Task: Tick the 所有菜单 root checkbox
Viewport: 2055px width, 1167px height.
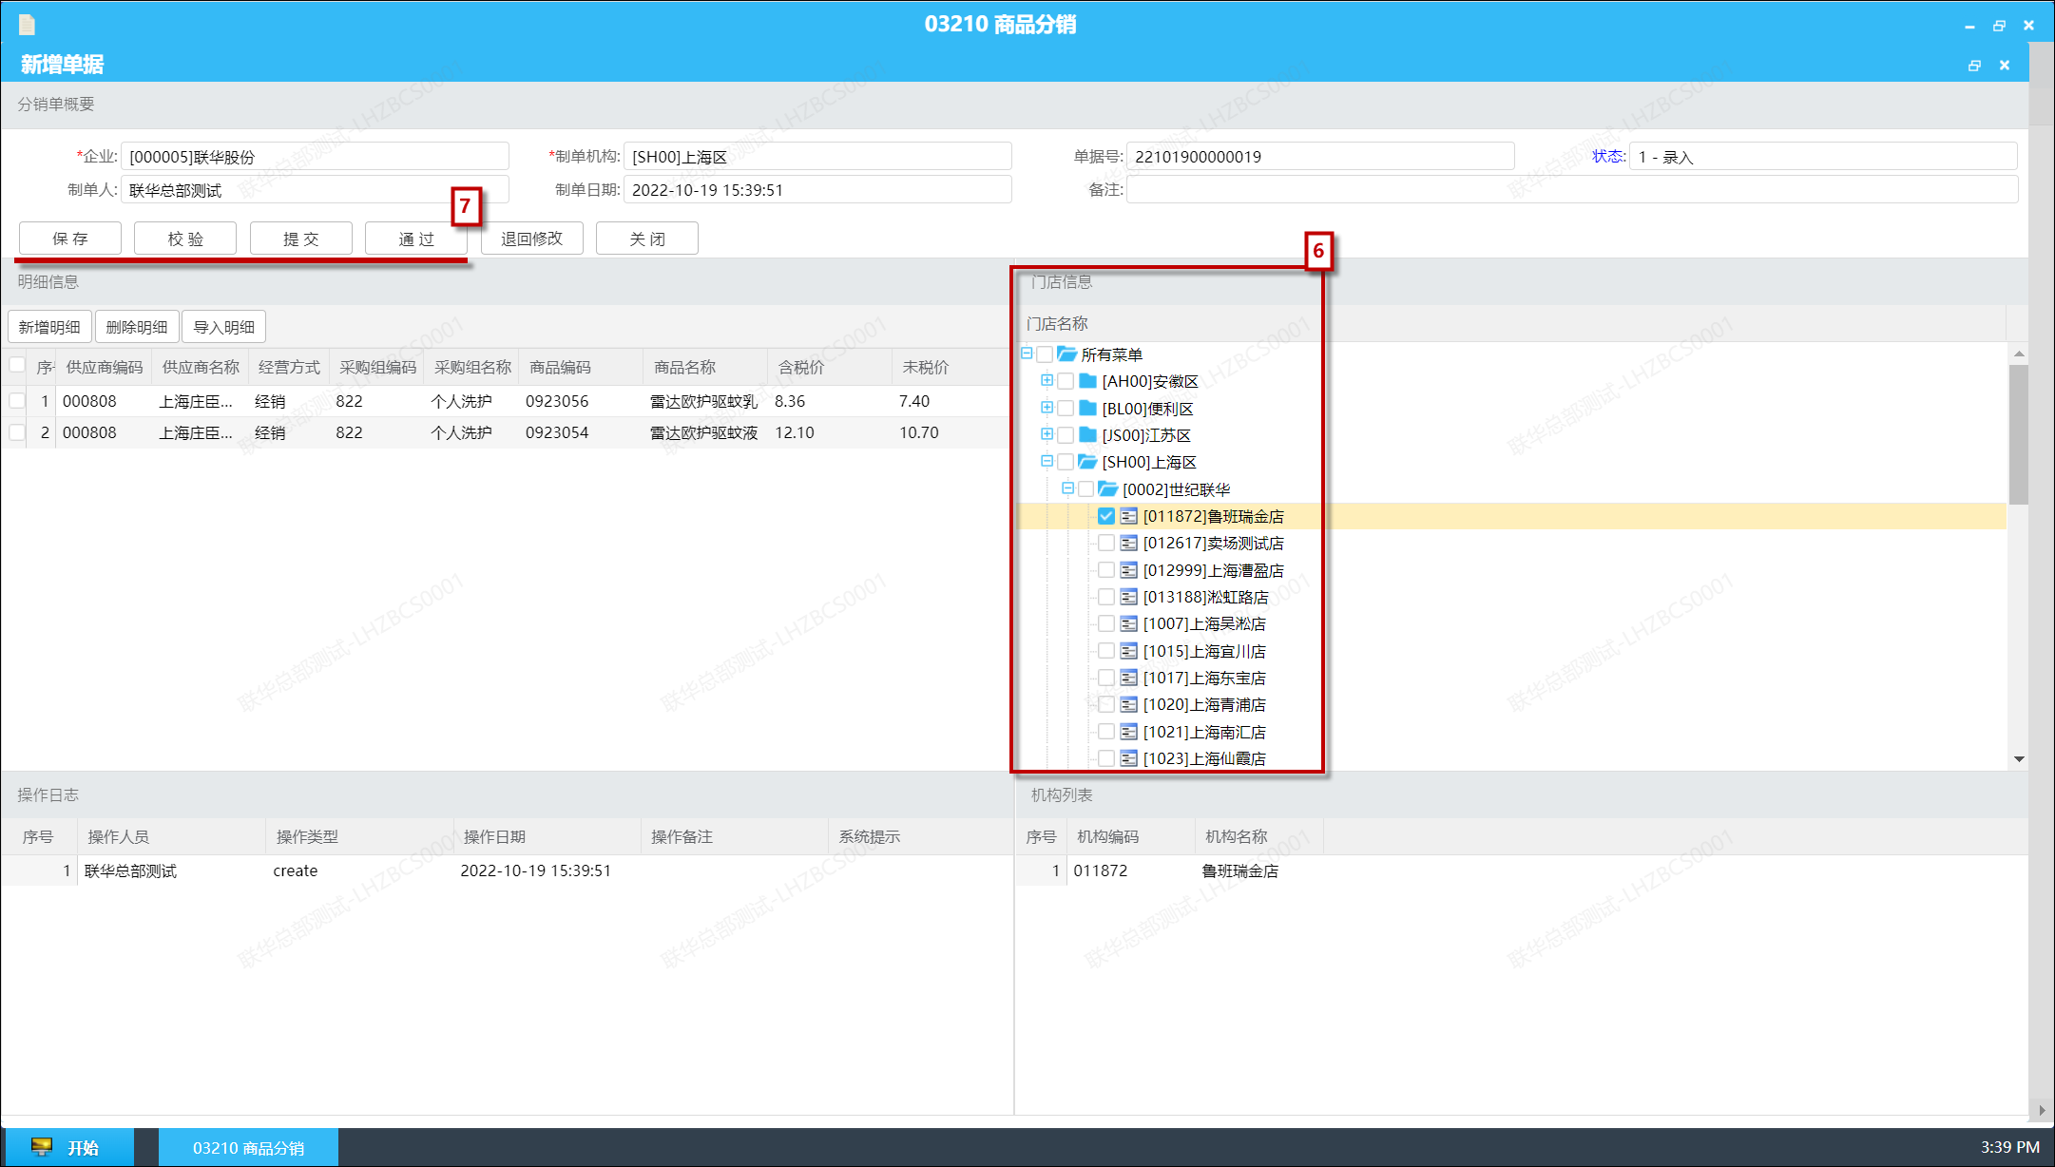Action: click(1045, 354)
